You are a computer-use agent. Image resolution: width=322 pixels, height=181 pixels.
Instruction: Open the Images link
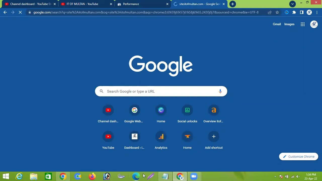click(289, 24)
